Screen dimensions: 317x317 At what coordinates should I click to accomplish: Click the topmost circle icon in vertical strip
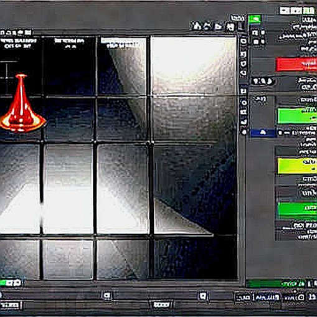pyautogui.click(x=244, y=41)
